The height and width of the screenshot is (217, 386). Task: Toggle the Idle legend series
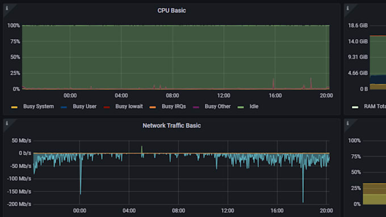pos(254,107)
